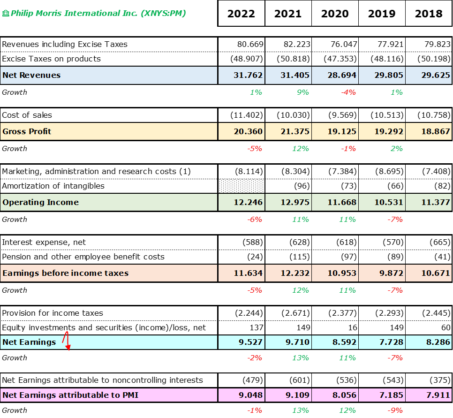Select the 2020 column header
Image resolution: width=453 pixels, height=418 pixels.
point(335,14)
